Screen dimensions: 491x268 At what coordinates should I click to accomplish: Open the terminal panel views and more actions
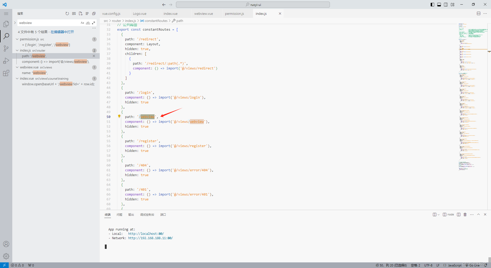click(x=472, y=215)
